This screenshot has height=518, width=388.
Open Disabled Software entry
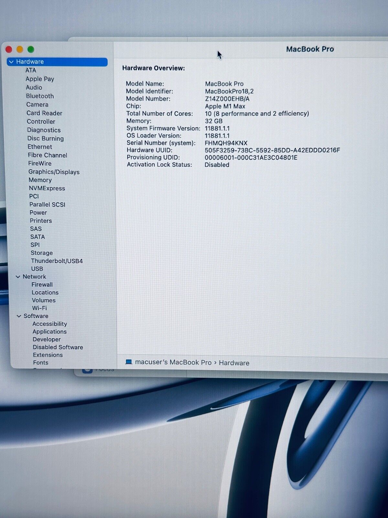click(x=58, y=347)
